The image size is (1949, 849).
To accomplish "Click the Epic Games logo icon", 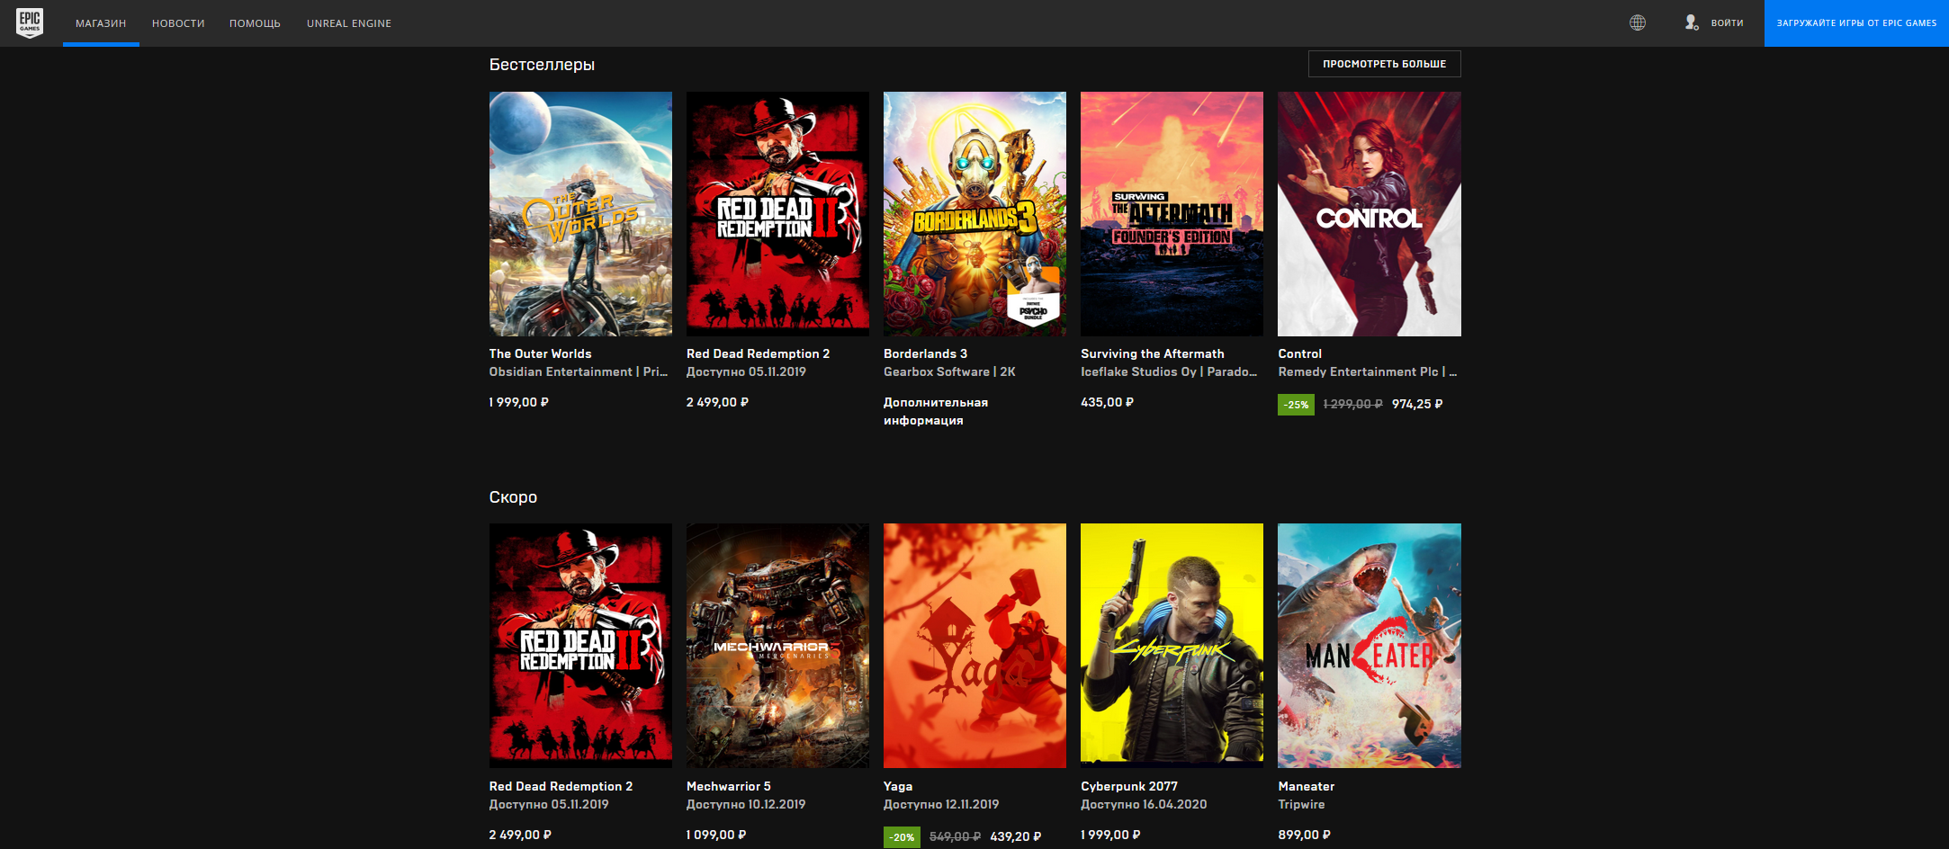I will pos(30,22).
